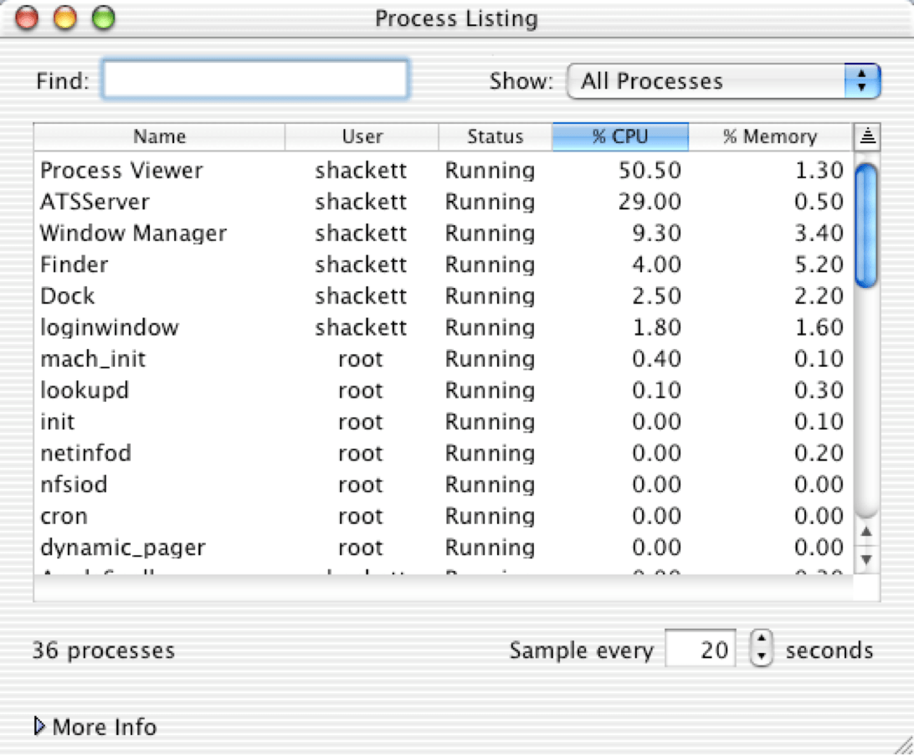Click the Status column header
Image resolution: width=914 pixels, height=756 pixels.
(495, 136)
